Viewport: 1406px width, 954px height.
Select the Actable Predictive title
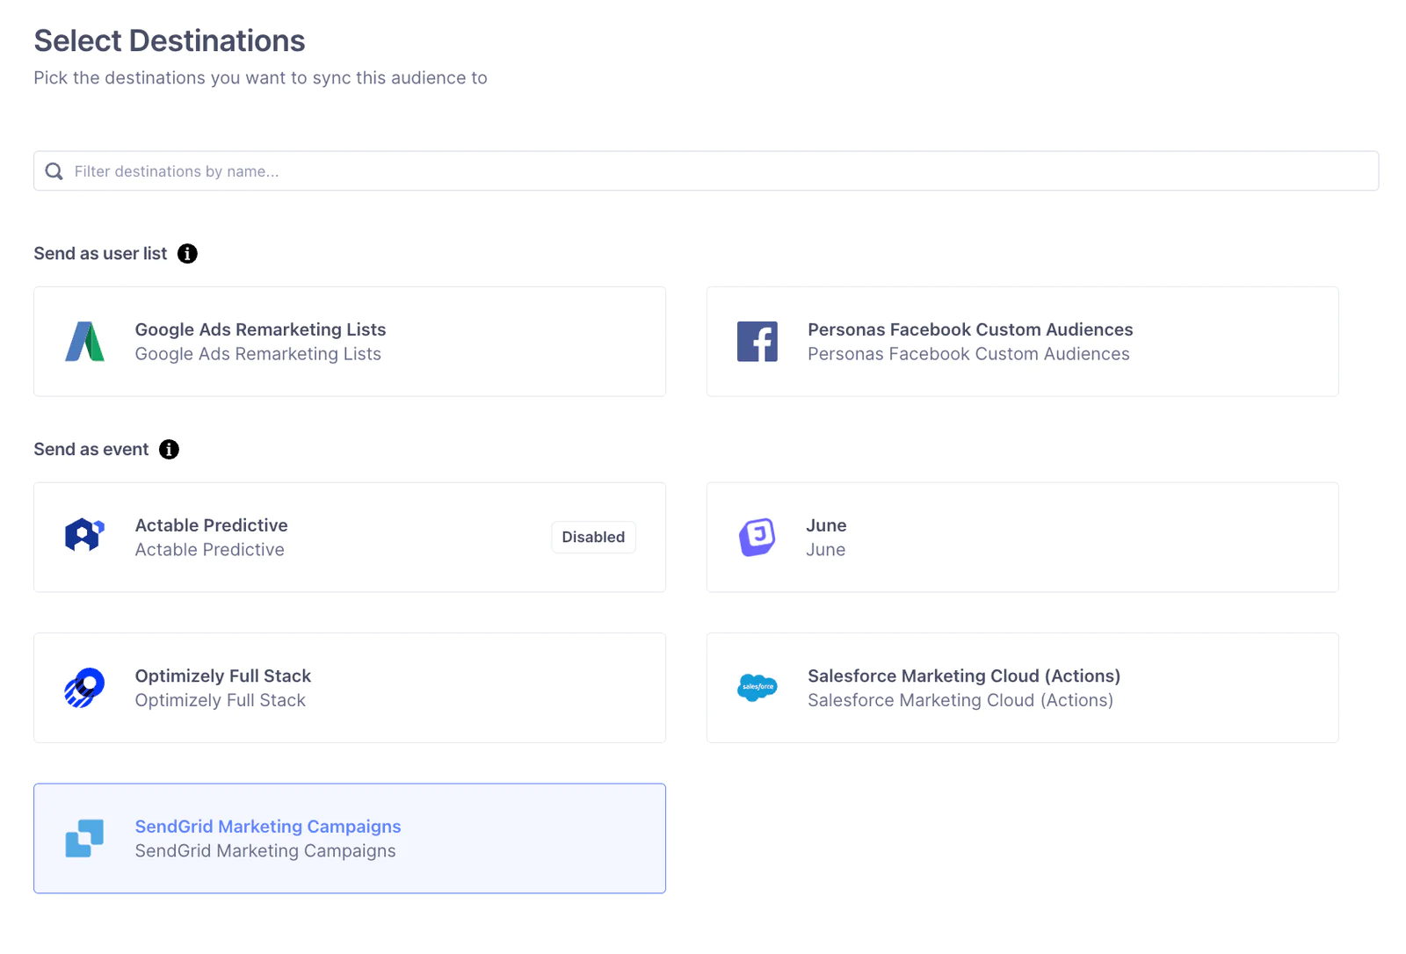click(x=211, y=525)
